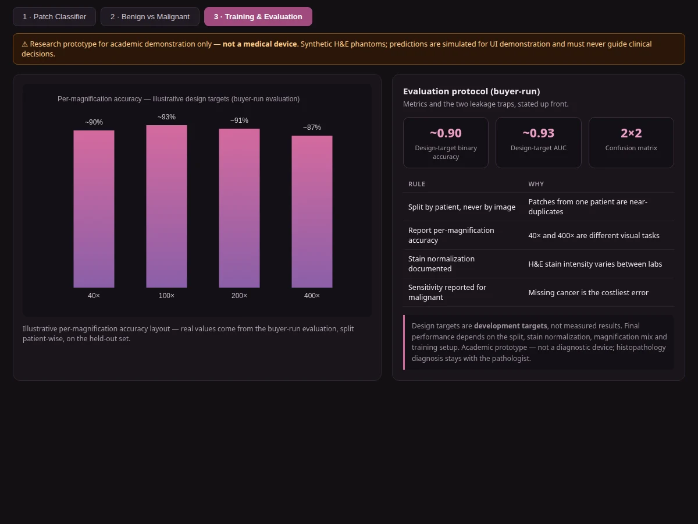
Task: Click the RULE column header
Action: point(416,184)
